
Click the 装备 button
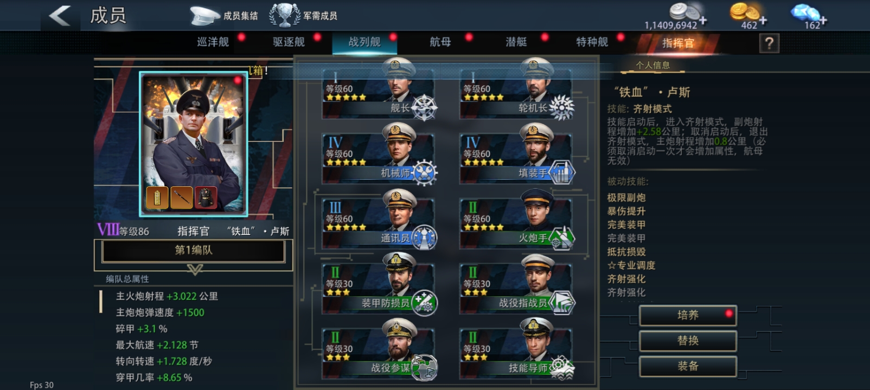[x=688, y=366]
